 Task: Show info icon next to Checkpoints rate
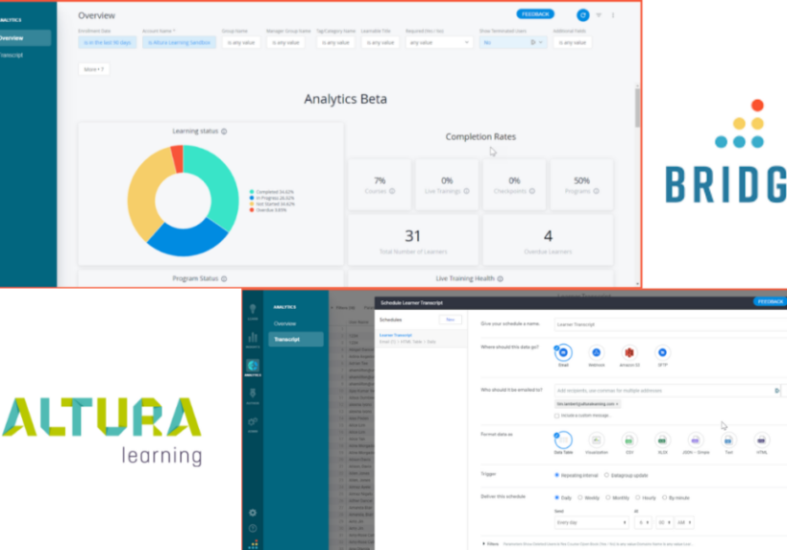(532, 191)
